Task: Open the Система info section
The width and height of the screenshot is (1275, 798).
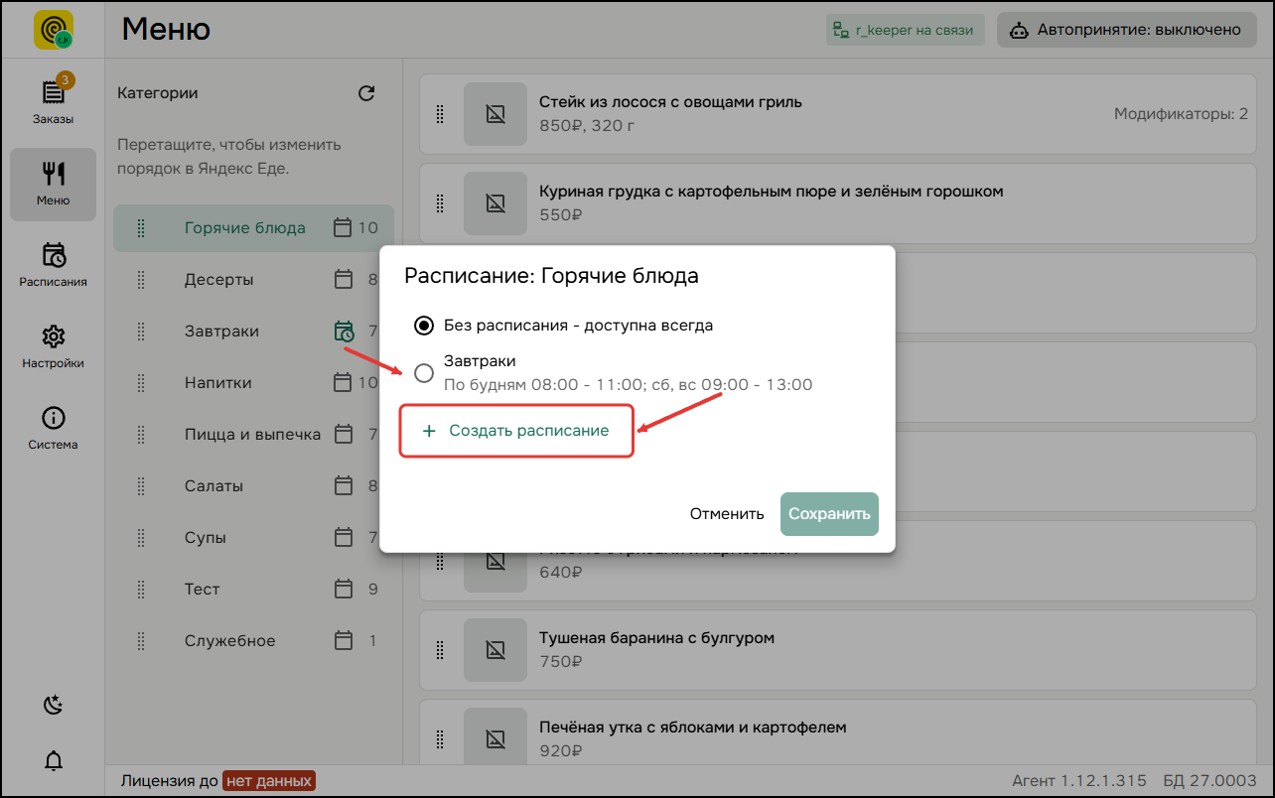Action: click(x=53, y=428)
